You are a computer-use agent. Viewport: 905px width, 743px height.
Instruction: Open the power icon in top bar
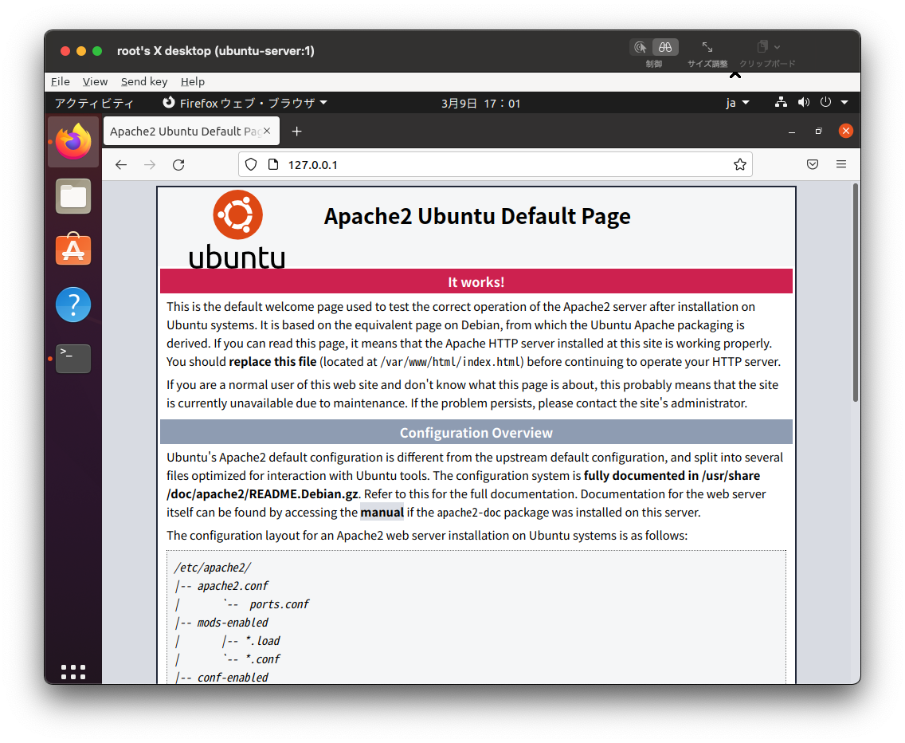pos(826,102)
